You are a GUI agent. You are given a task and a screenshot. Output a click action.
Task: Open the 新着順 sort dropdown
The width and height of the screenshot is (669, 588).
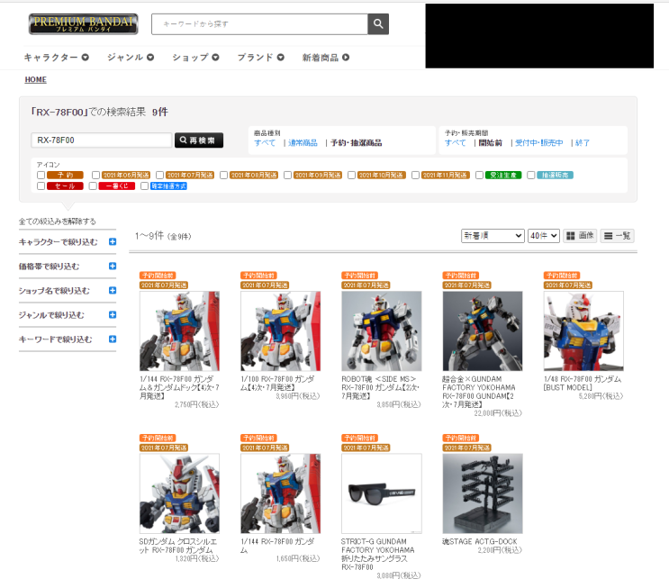493,236
